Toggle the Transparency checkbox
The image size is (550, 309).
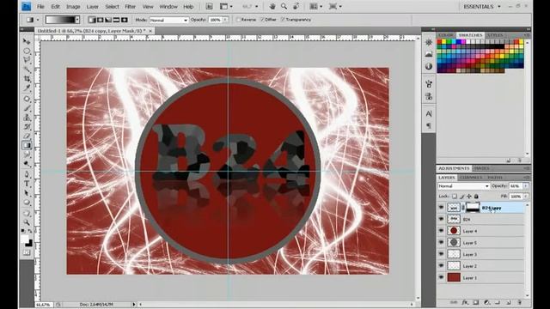tap(283, 20)
